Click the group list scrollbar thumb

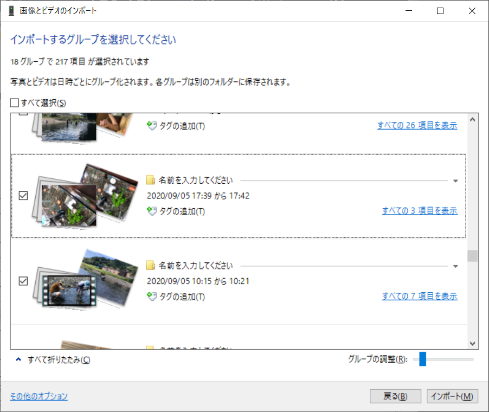(x=473, y=256)
